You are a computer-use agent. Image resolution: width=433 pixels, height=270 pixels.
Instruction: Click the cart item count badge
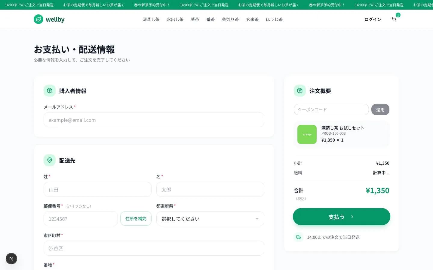pos(398,15)
